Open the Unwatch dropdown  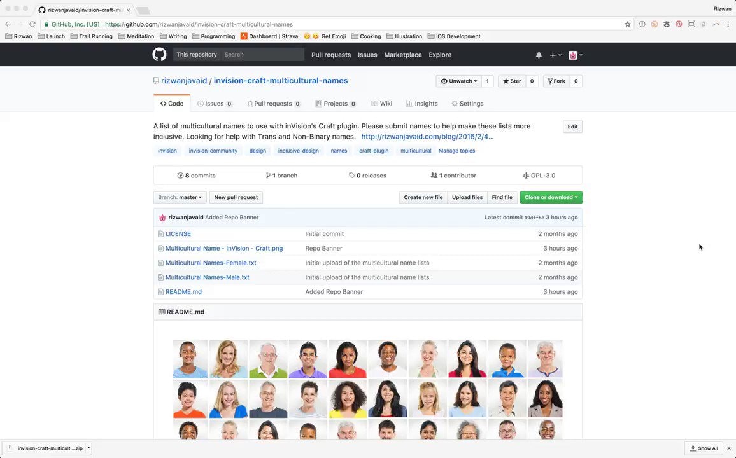(458, 81)
